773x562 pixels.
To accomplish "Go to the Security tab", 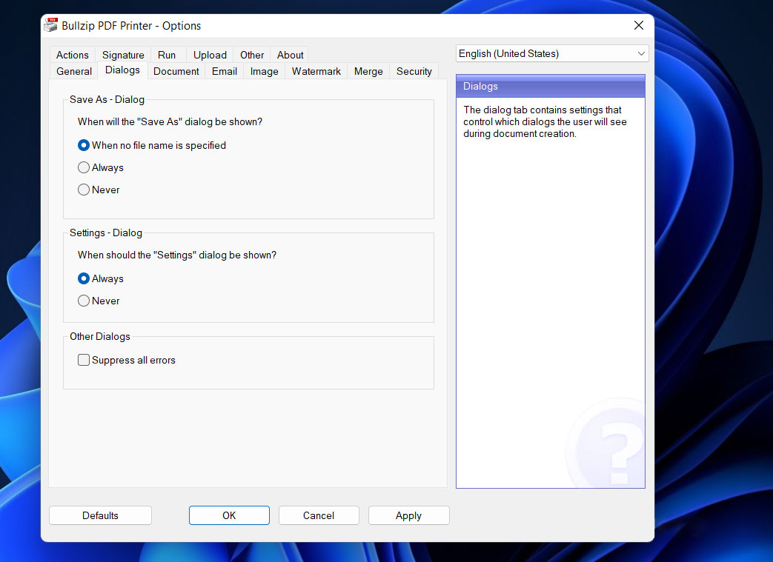I will (414, 71).
